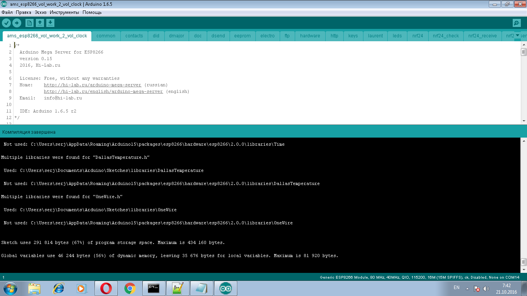Open the Эскиз menu

coord(41,12)
